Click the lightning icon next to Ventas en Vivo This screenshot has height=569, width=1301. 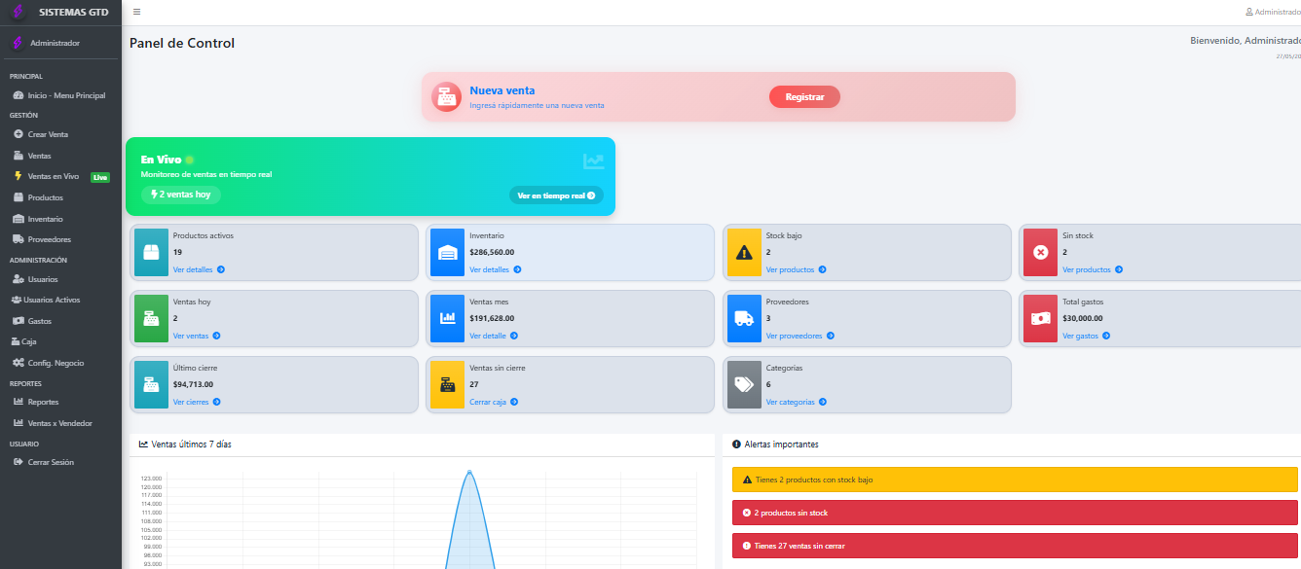coord(17,176)
